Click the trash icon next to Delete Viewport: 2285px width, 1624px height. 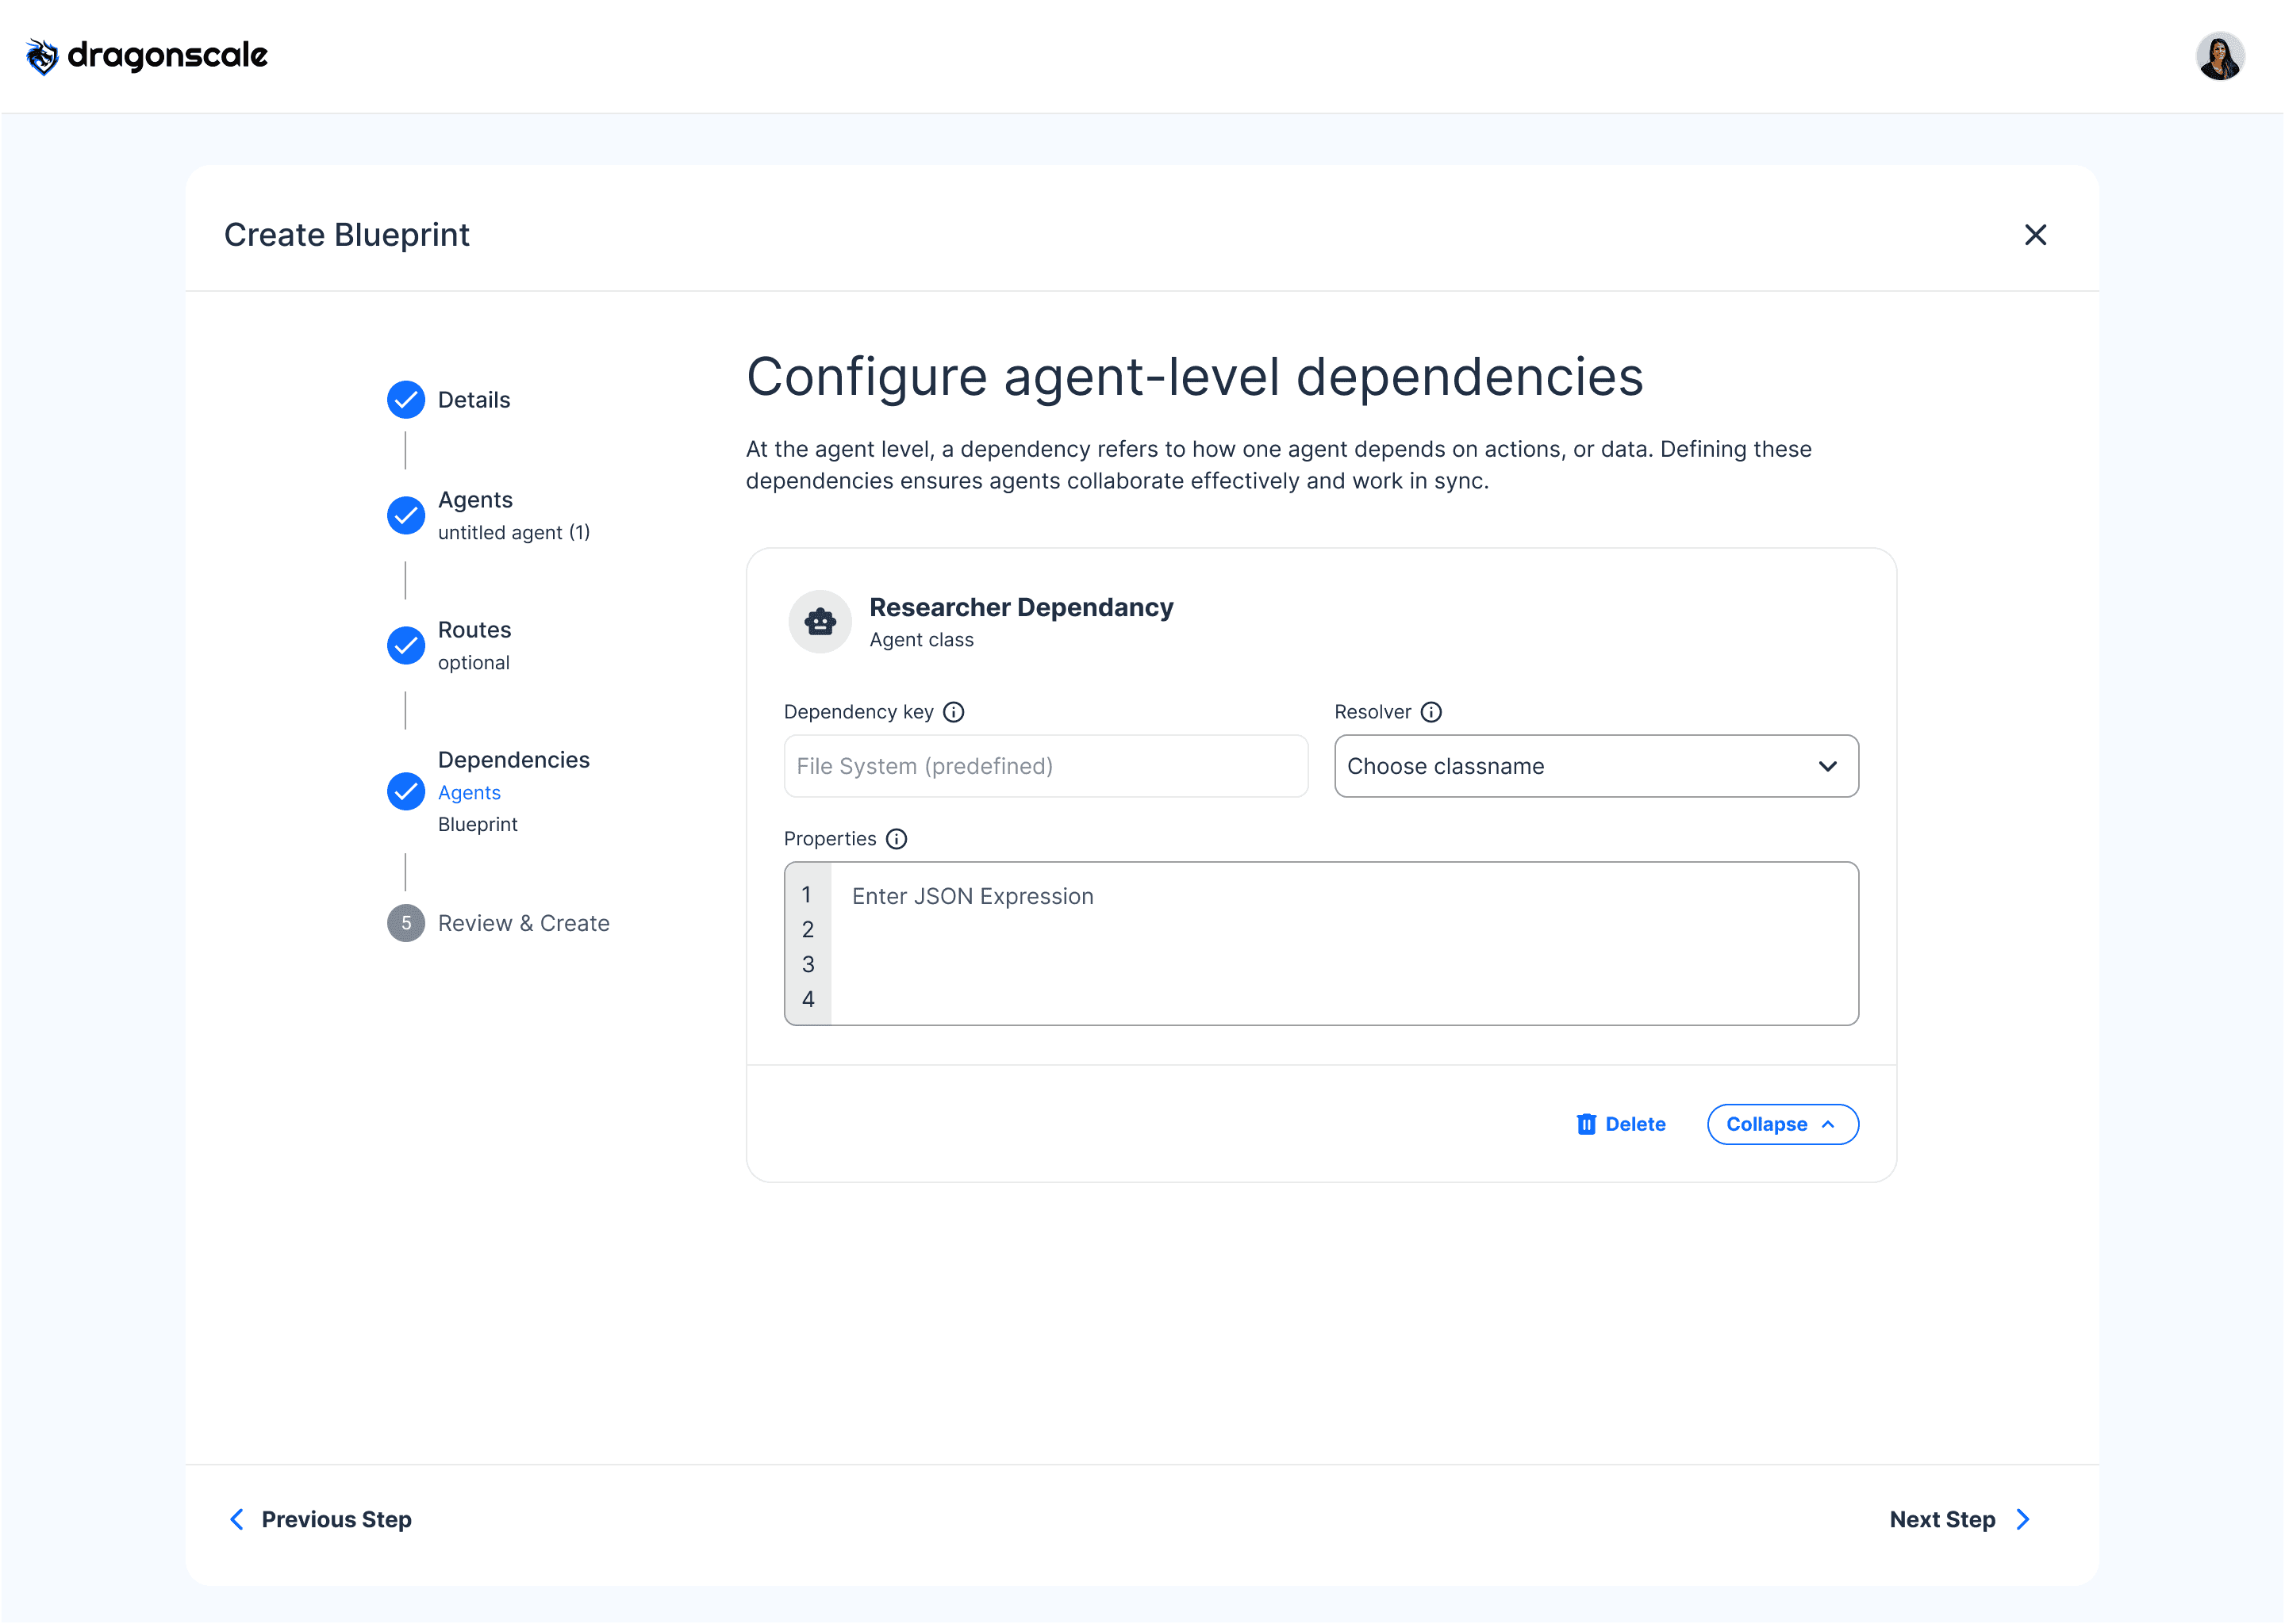(1586, 1125)
